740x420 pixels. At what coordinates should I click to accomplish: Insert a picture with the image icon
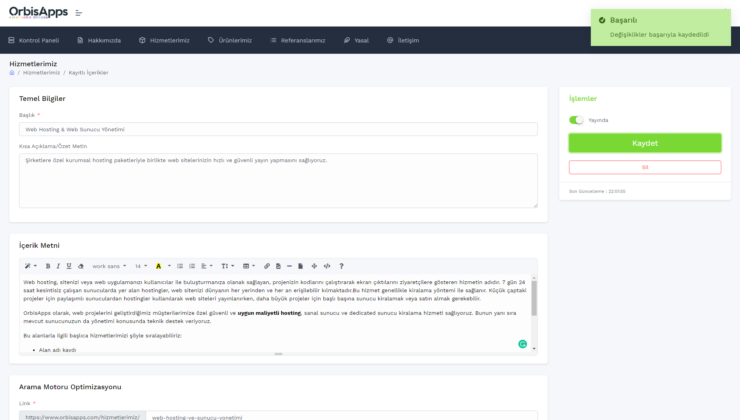[x=278, y=266]
